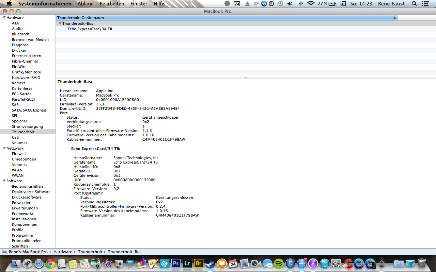This screenshot has width=436, height=272.
Task: Click the battery status showing 27 %
Action: pyautogui.click(x=327, y=4)
